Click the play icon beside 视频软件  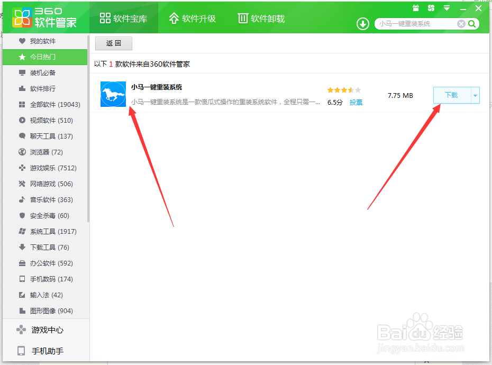click(22, 120)
